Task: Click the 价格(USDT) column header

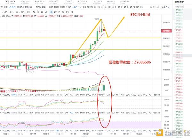Action: [x=179, y=7]
